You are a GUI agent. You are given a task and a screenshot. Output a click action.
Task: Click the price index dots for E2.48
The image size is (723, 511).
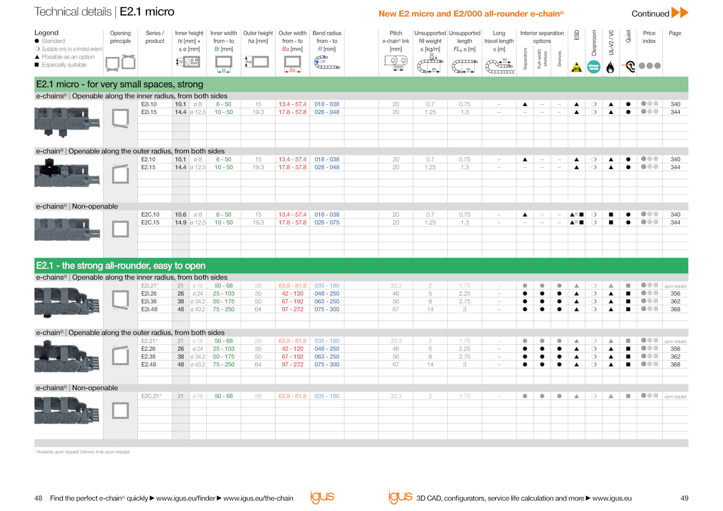(649, 364)
